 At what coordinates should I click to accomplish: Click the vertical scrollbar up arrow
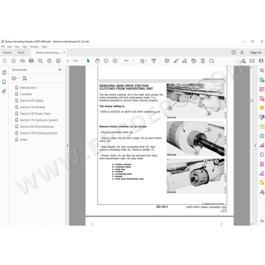click(x=252, y=68)
